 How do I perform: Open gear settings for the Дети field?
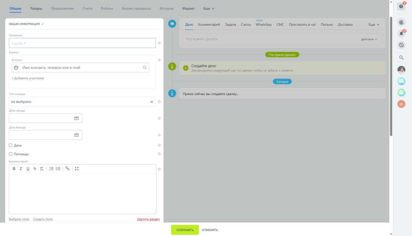click(159, 145)
